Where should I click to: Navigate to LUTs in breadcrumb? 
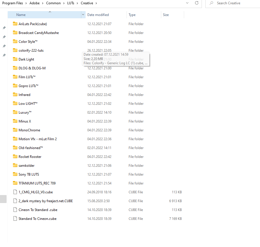coord(71,3)
